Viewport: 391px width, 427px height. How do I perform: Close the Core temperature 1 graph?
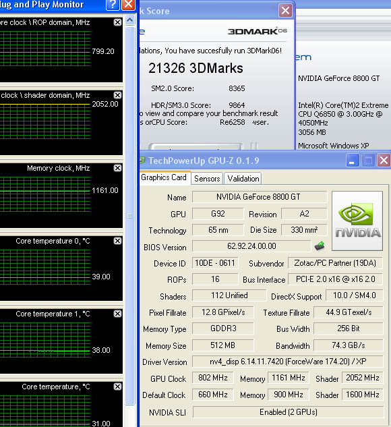[117, 314]
